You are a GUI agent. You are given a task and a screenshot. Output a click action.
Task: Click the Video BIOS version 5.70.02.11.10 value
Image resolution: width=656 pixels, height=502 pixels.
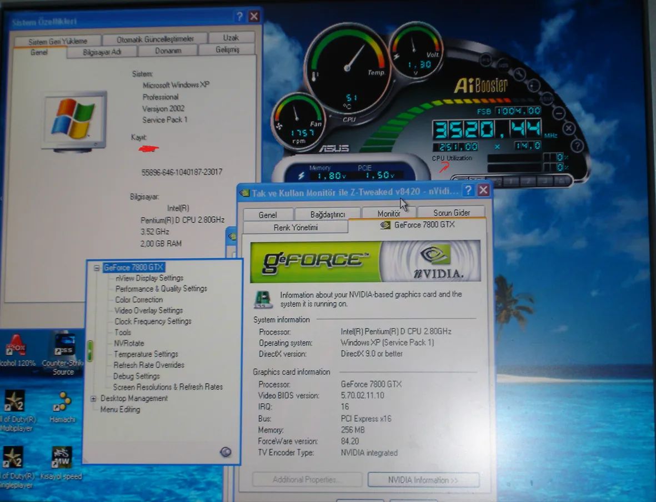pos(362,396)
